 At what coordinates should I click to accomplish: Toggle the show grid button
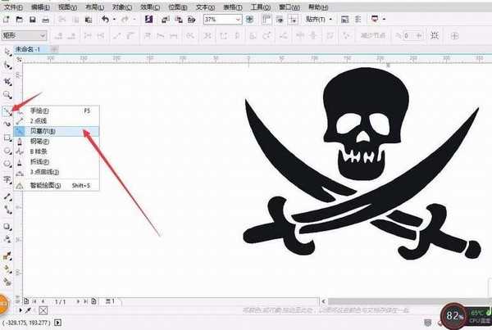click(280, 20)
